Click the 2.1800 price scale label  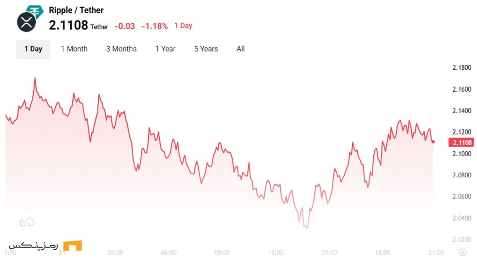tap(462, 67)
